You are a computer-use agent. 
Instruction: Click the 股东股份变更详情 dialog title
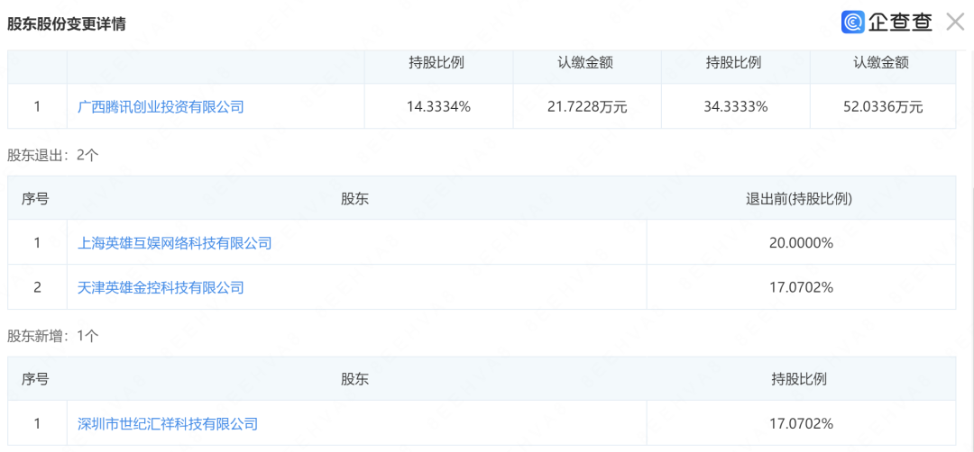point(66,24)
